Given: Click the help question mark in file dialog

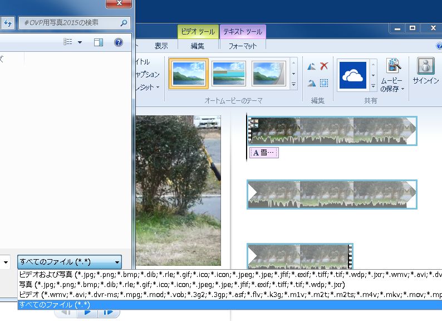Looking at the screenshot, I should [x=118, y=42].
